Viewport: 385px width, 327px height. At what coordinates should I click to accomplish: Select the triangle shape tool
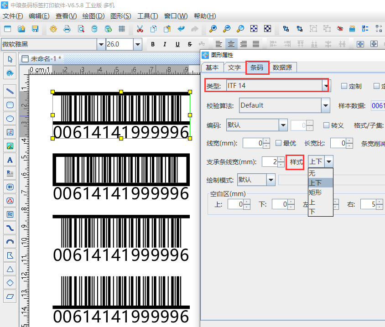coord(10,270)
